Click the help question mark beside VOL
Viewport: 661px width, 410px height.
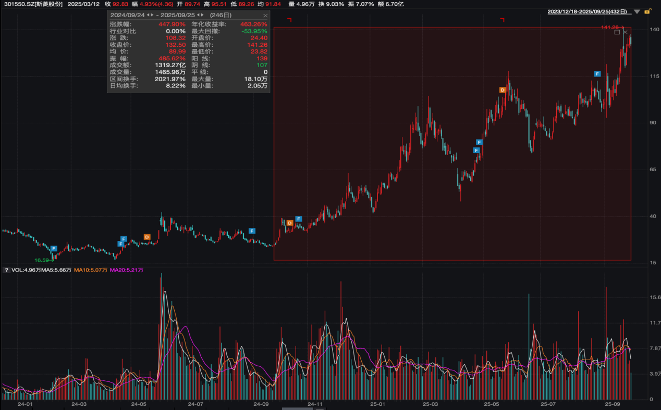coord(6,270)
